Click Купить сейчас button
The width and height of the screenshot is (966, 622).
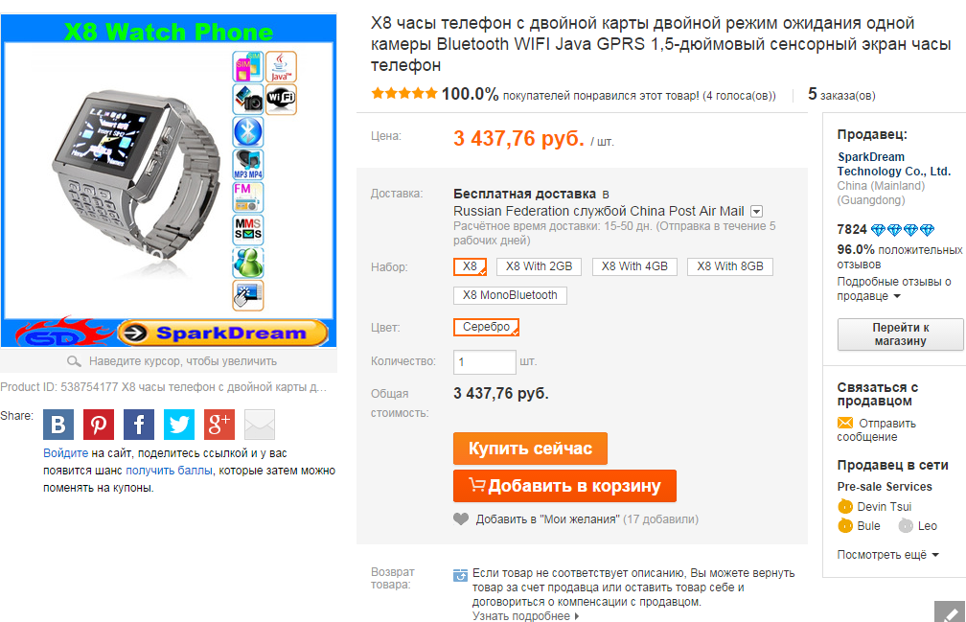click(531, 449)
